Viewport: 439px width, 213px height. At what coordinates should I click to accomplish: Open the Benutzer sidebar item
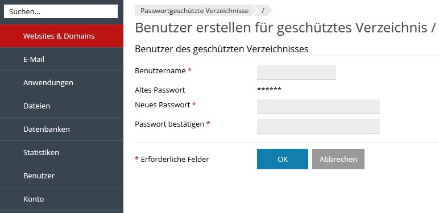[61, 176]
